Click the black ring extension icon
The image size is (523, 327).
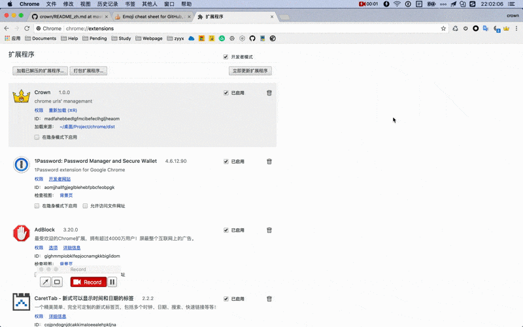pyautogui.click(x=476, y=28)
